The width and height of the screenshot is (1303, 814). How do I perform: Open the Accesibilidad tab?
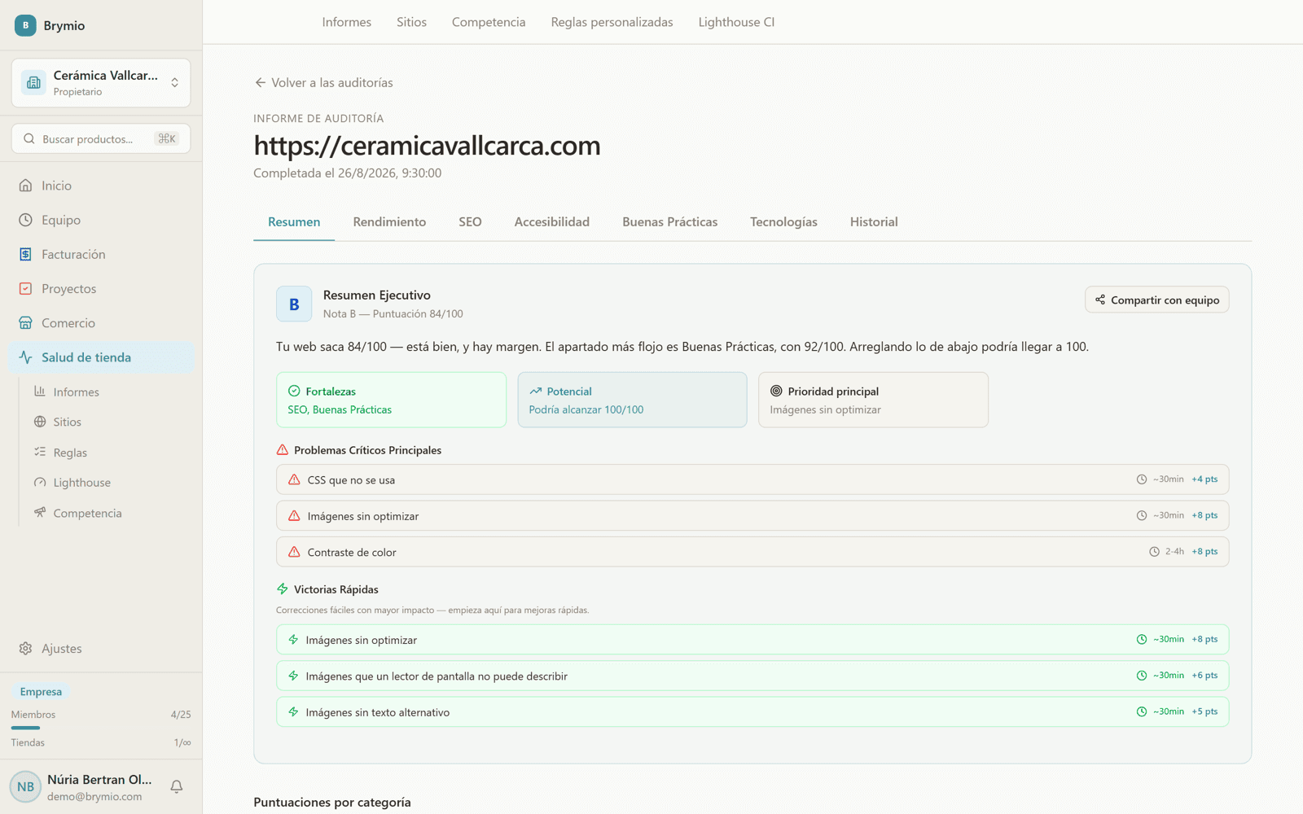[x=551, y=221]
